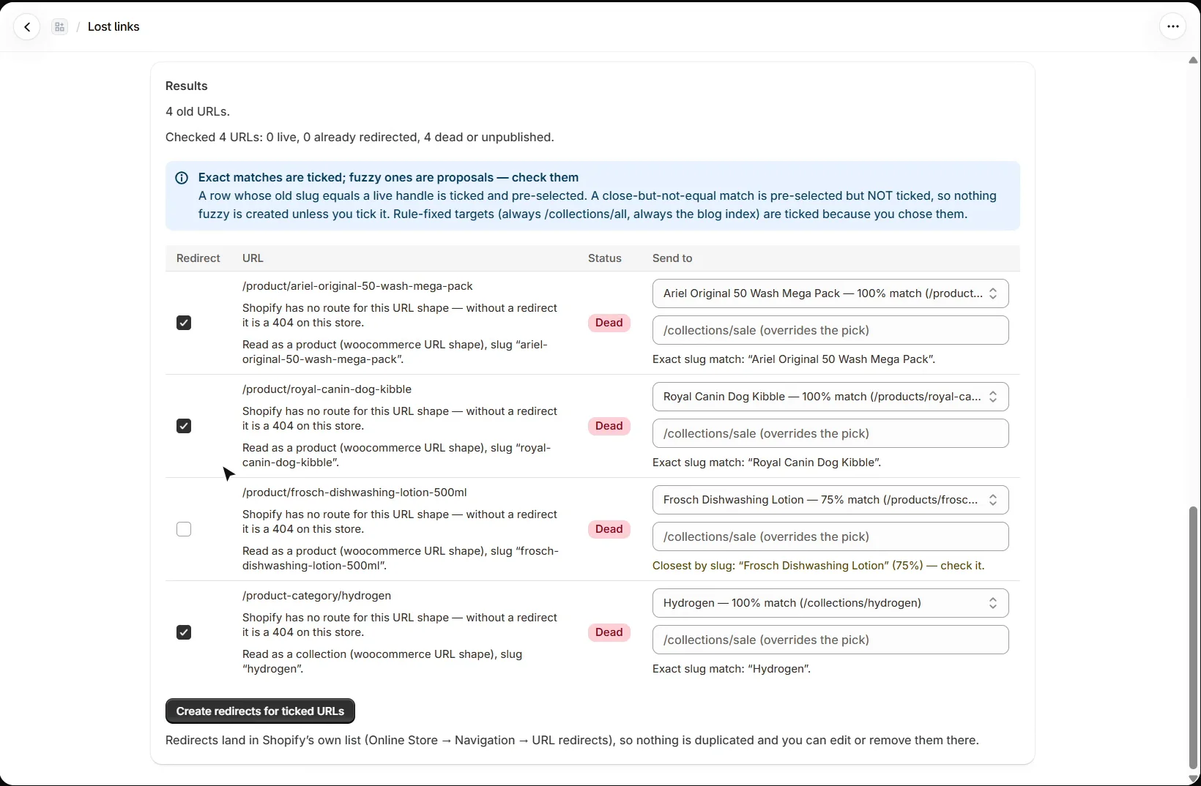Click the Dead badge in the Hydrogen row
Screen dimensions: 1201x786
(609, 632)
